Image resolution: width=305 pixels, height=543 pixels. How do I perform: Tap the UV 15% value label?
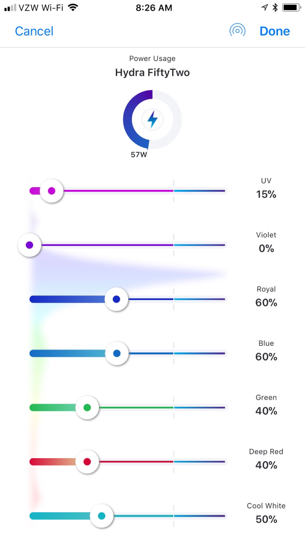coord(266,194)
